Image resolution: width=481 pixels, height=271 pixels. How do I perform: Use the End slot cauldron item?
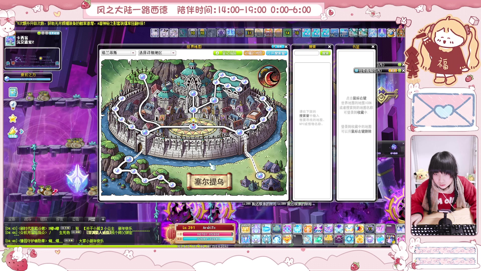[390, 239]
